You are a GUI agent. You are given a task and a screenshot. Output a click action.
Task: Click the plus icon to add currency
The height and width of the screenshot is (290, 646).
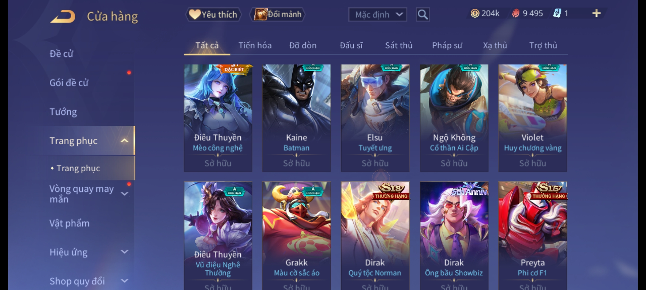[x=596, y=13]
